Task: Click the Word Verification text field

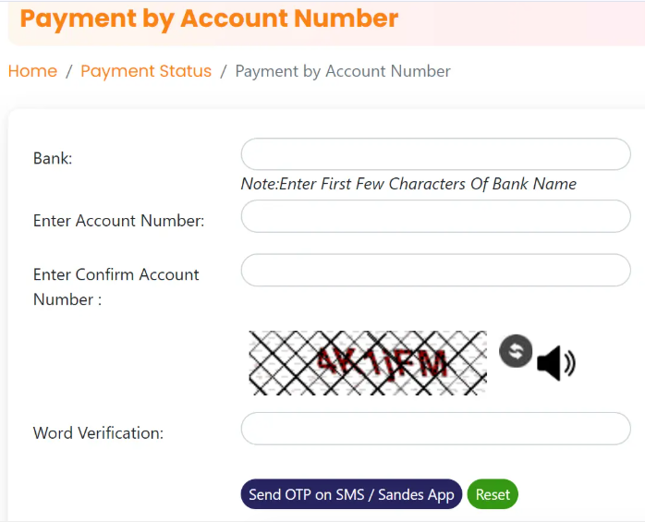Action: coord(435,429)
